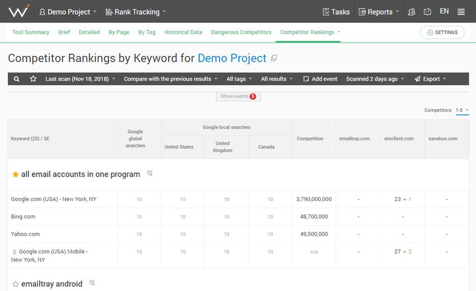Open the Tasks page

(336, 12)
